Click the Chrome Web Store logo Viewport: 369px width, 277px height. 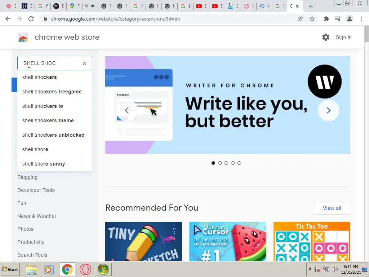tap(23, 37)
